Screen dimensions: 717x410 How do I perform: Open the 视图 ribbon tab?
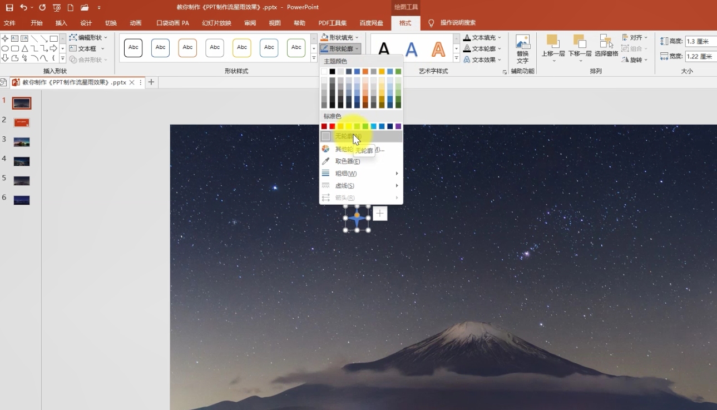275,23
